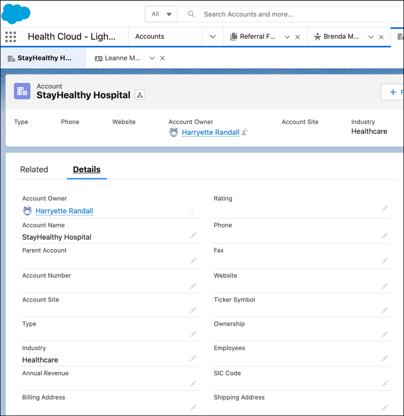Viewport: 404px width, 416px height.
Task: View account hierarchy icon next to StayHealthy Hospital
Action: [140, 95]
